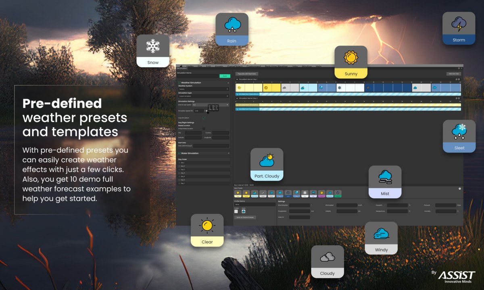The image size is (484, 290).
Task: Collapse the Simulation Name Day 1 row
Action: tap(237, 79)
